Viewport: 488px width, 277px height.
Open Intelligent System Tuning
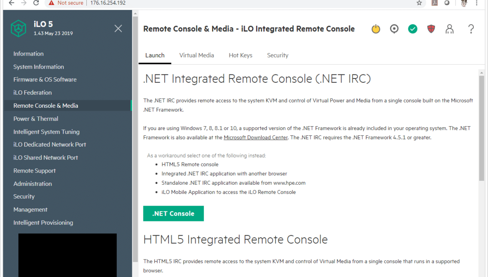[46, 132]
